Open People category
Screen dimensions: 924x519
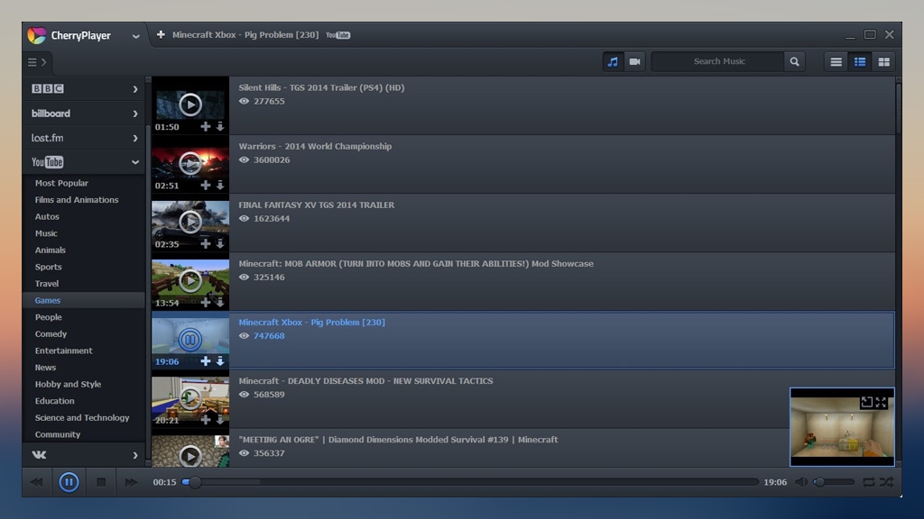(48, 317)
